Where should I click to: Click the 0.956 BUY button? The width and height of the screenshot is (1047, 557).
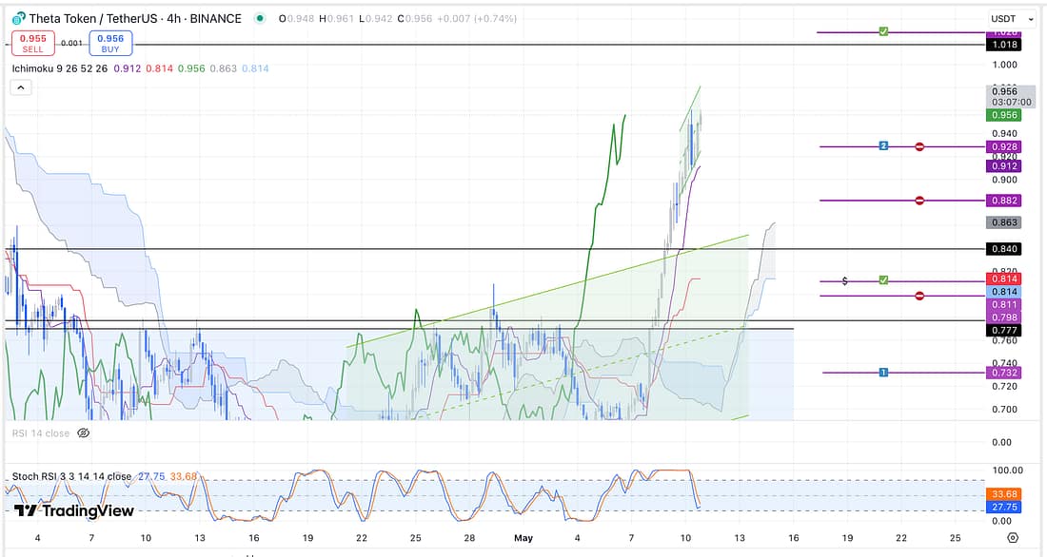[x=110, y=43]
